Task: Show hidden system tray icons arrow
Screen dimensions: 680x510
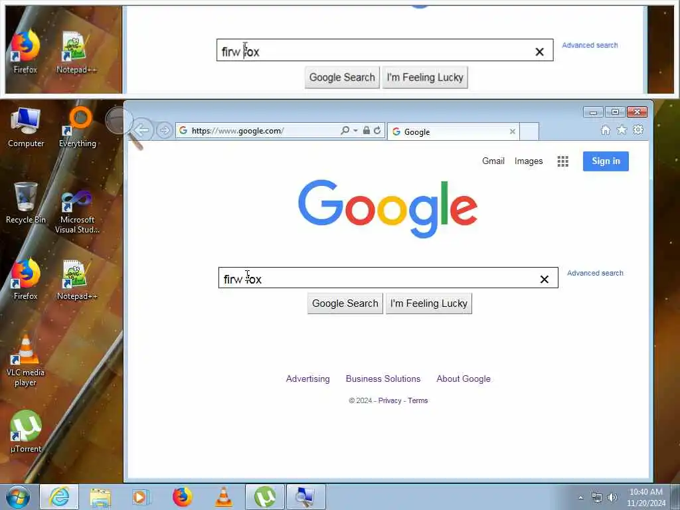Action: [x=580, y=497]
